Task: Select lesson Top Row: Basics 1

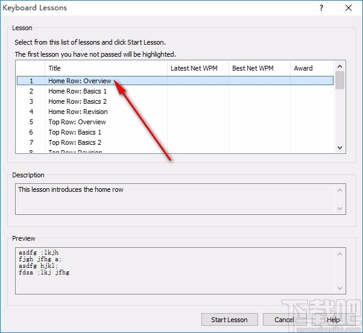Action: [175, 132]
